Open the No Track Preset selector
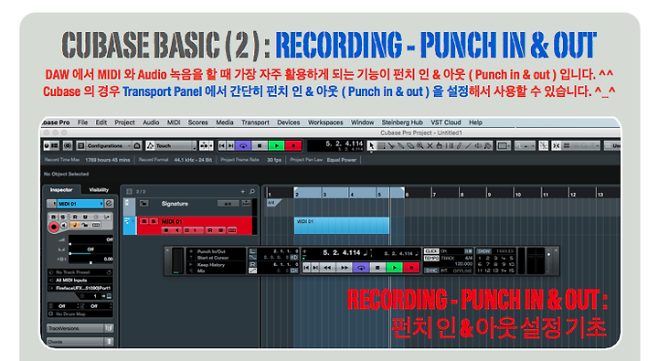 80,272
